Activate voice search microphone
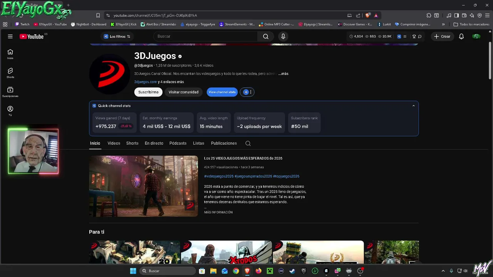 pyautogui.click(x=283, y=36)
